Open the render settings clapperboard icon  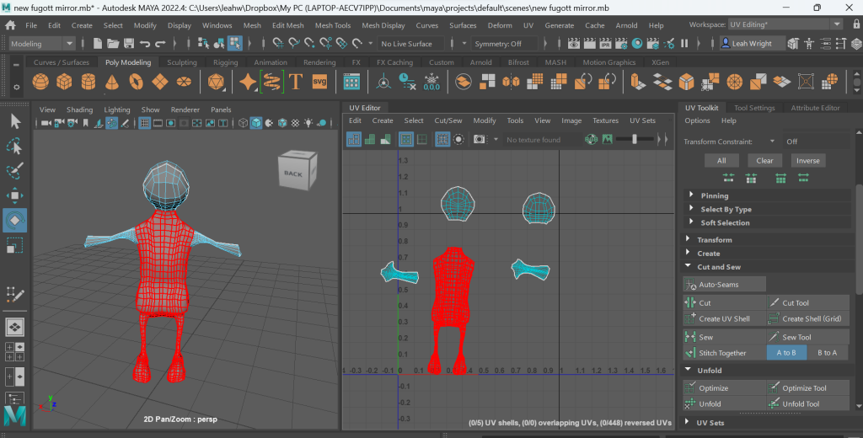click(x=621, y=44)
